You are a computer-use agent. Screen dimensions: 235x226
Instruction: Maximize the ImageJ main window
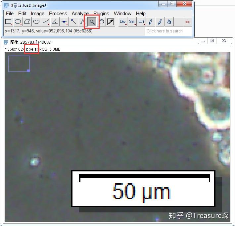click(172, 4)
